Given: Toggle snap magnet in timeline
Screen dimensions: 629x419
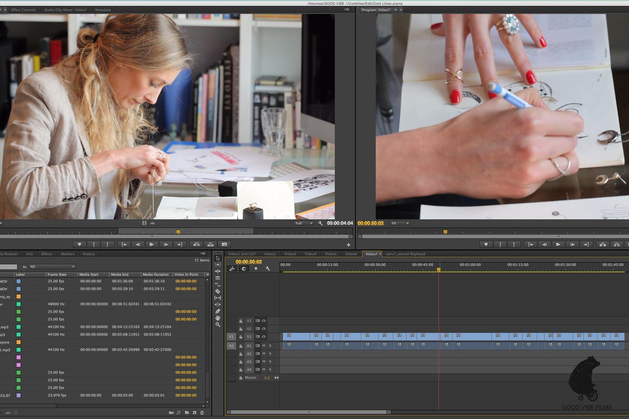Looking at the screenshot, I should 244,269.
